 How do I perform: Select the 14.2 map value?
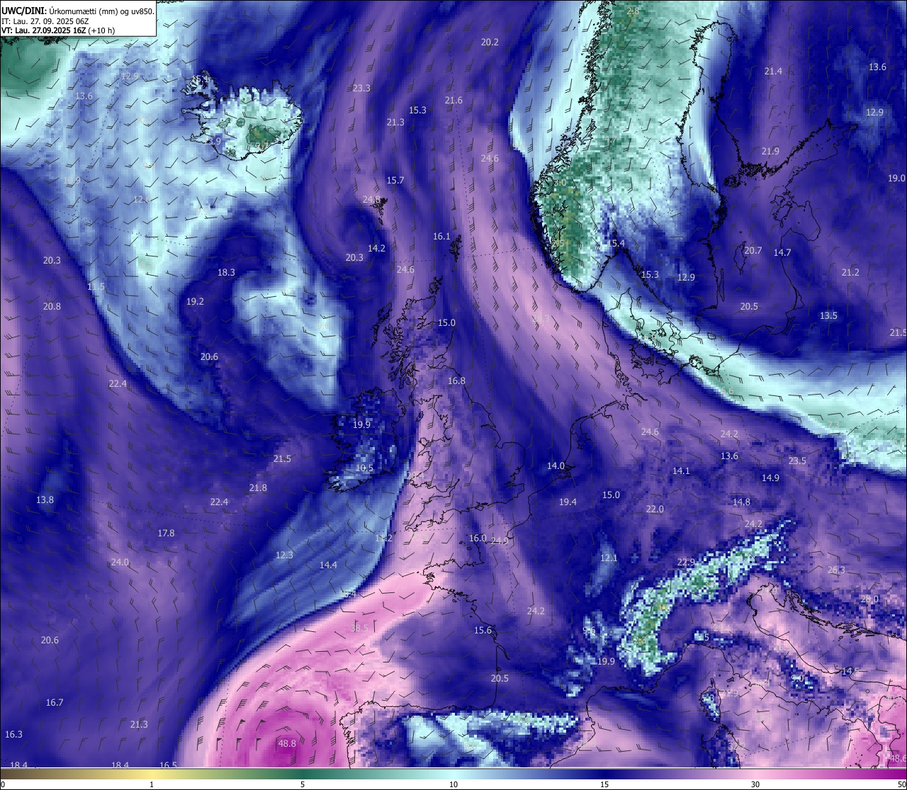click(376, 248)
